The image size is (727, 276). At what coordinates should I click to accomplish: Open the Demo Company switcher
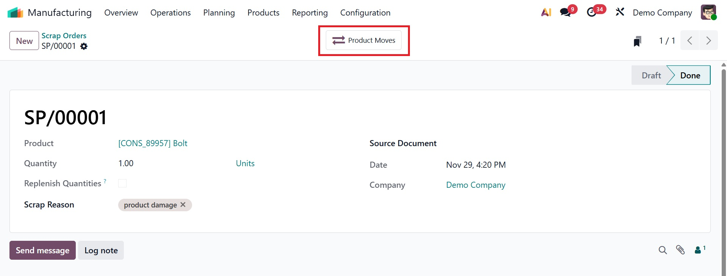[662, 13]
